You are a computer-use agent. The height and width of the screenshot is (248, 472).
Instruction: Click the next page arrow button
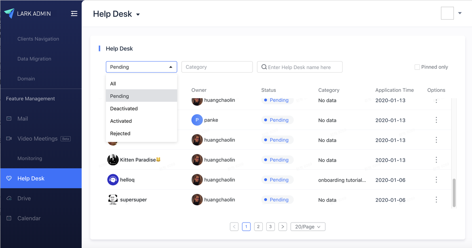pyautogui.click(x=282, y=227)
